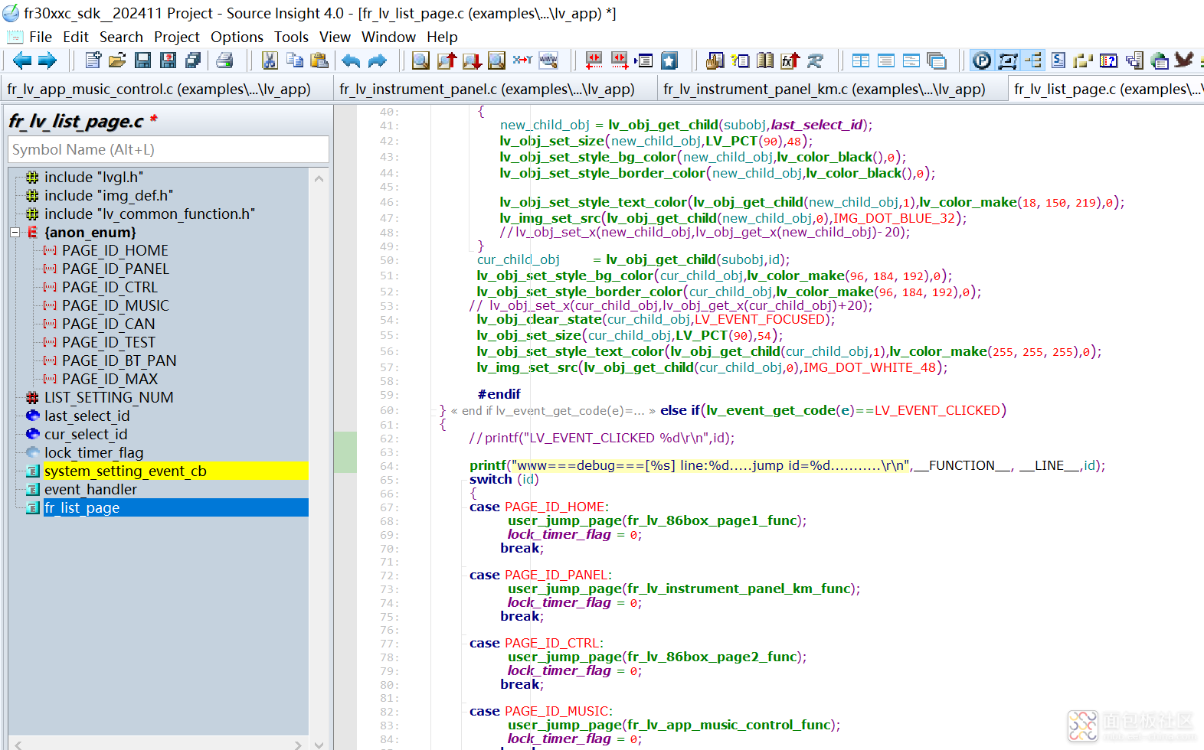The image size is (1204, 750).
Task: Click the Search Backward up-arrow icon
Action: 447,60
